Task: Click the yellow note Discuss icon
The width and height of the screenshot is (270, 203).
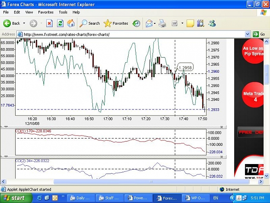Action: [190, 23]
